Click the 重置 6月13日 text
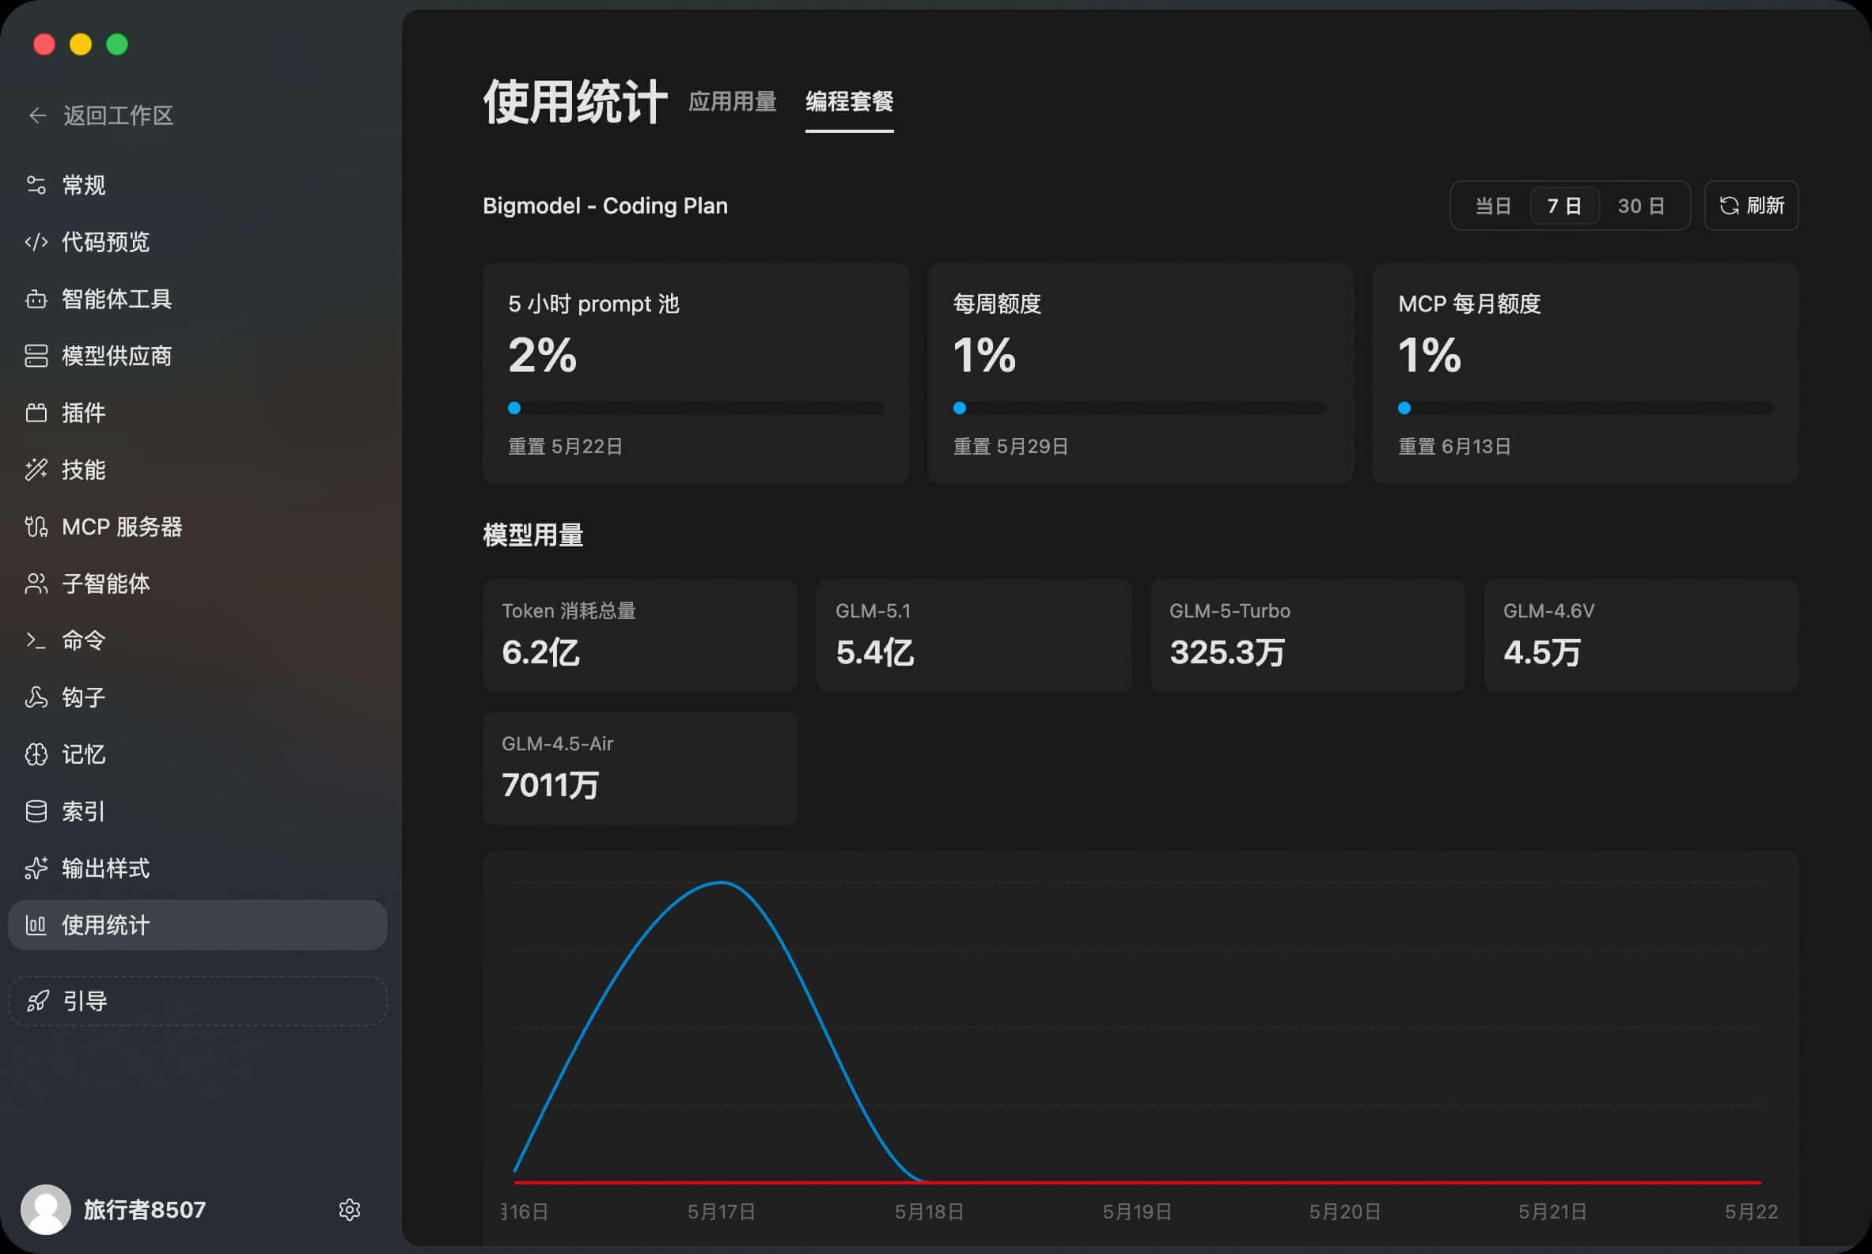Viewport: 1872px width, 1254px height. (1455, 446)
